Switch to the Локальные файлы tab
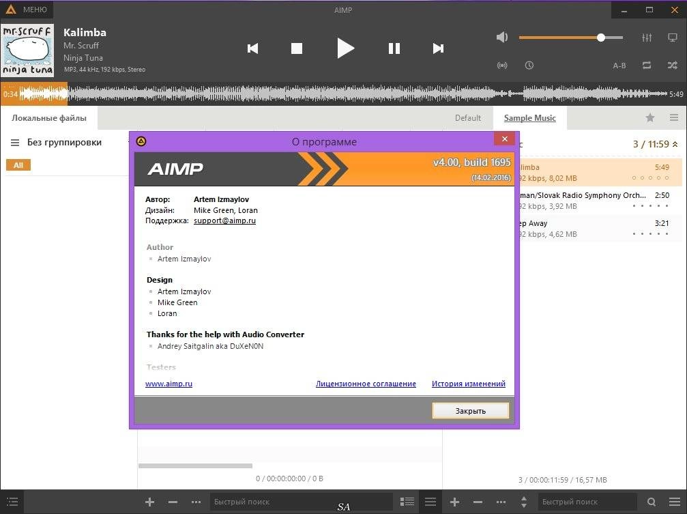 49,118
